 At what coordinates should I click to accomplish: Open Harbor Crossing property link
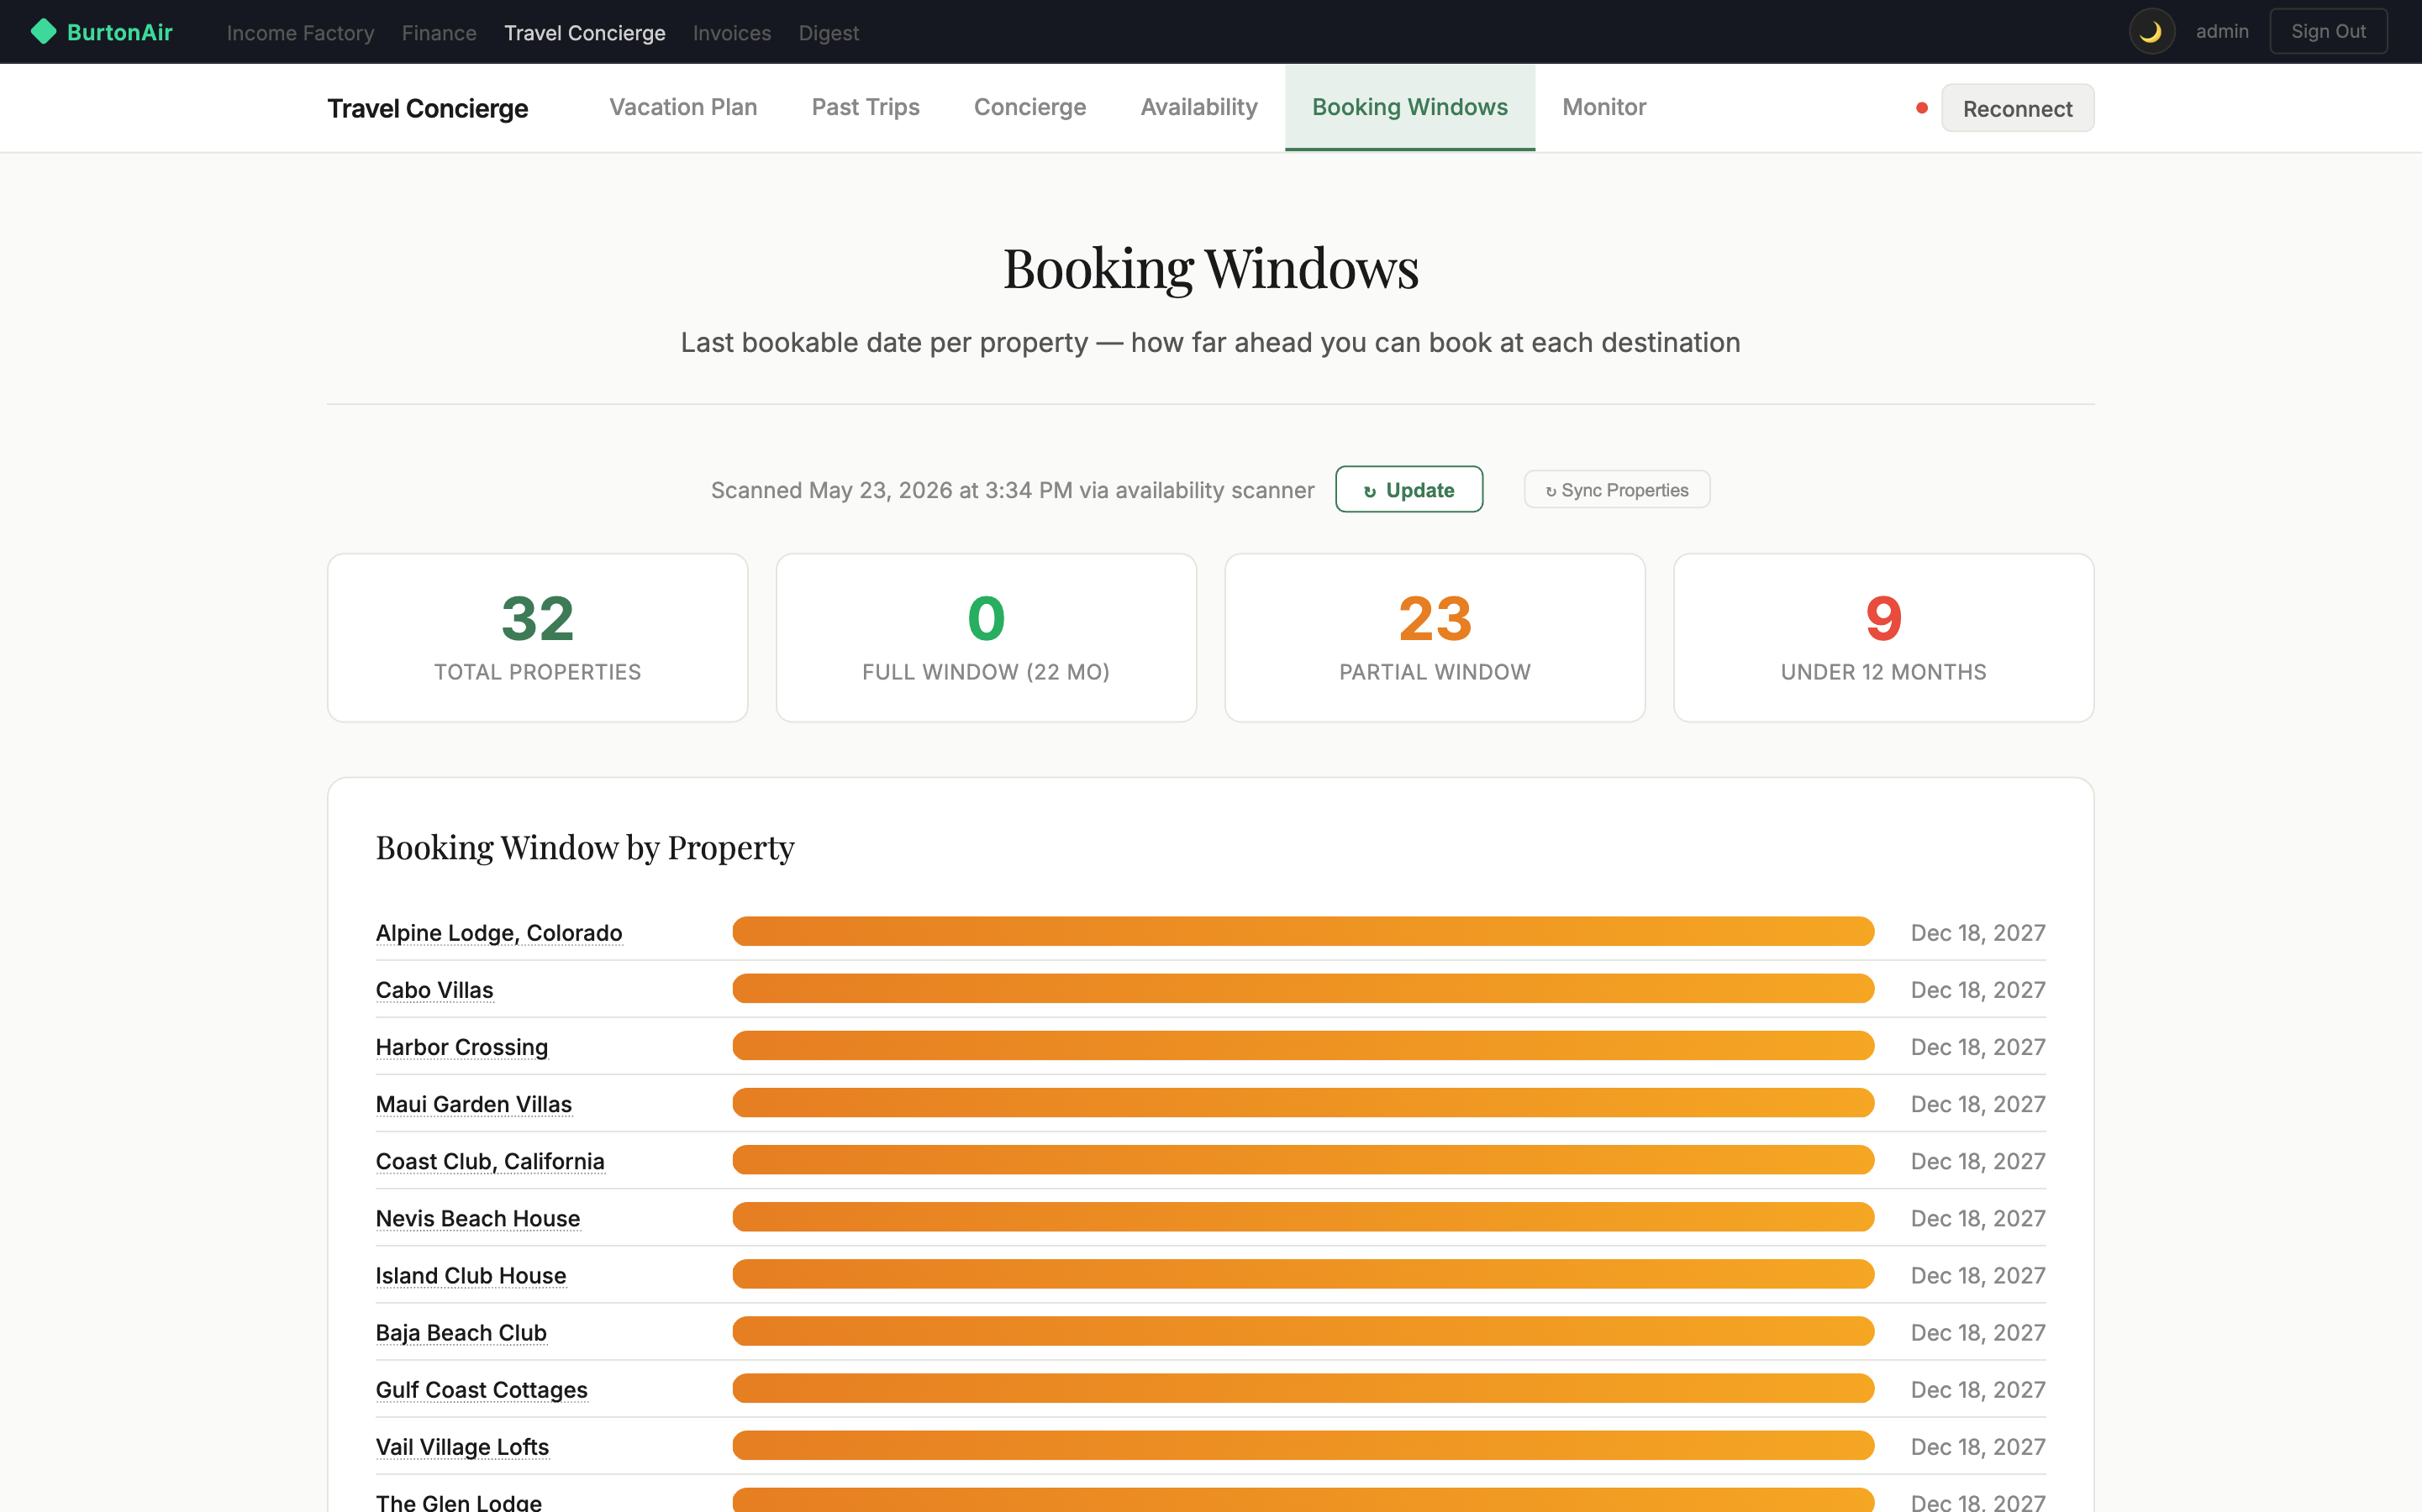pyautogui.click(x=461, y=1047)
